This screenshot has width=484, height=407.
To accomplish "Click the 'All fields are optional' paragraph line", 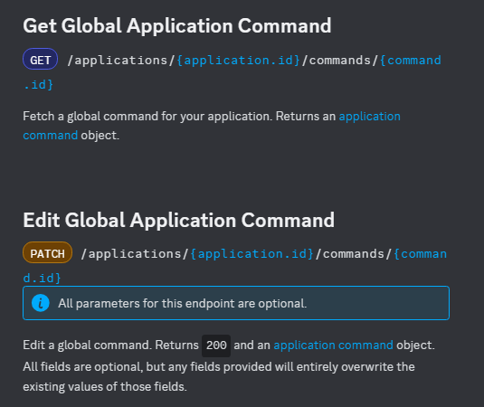I will [x=219, y=367].
